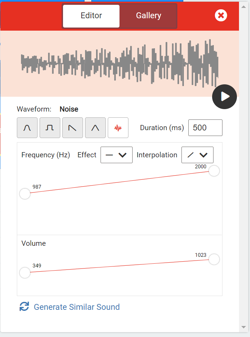Screen dimensions: 250x337
Task: Select the square waveform icon
Action: [50, 127]
